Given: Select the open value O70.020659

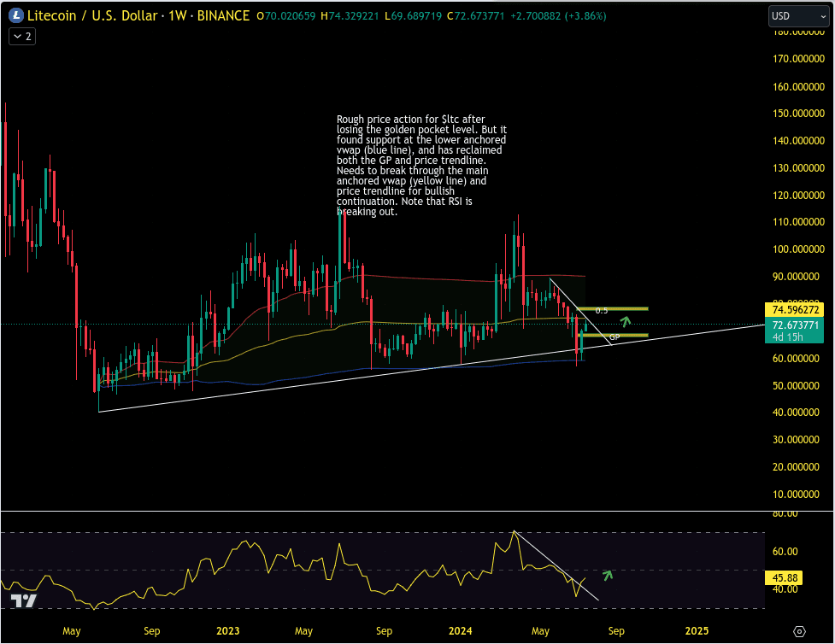Looking at the screenshot, I should coord(286,16).
